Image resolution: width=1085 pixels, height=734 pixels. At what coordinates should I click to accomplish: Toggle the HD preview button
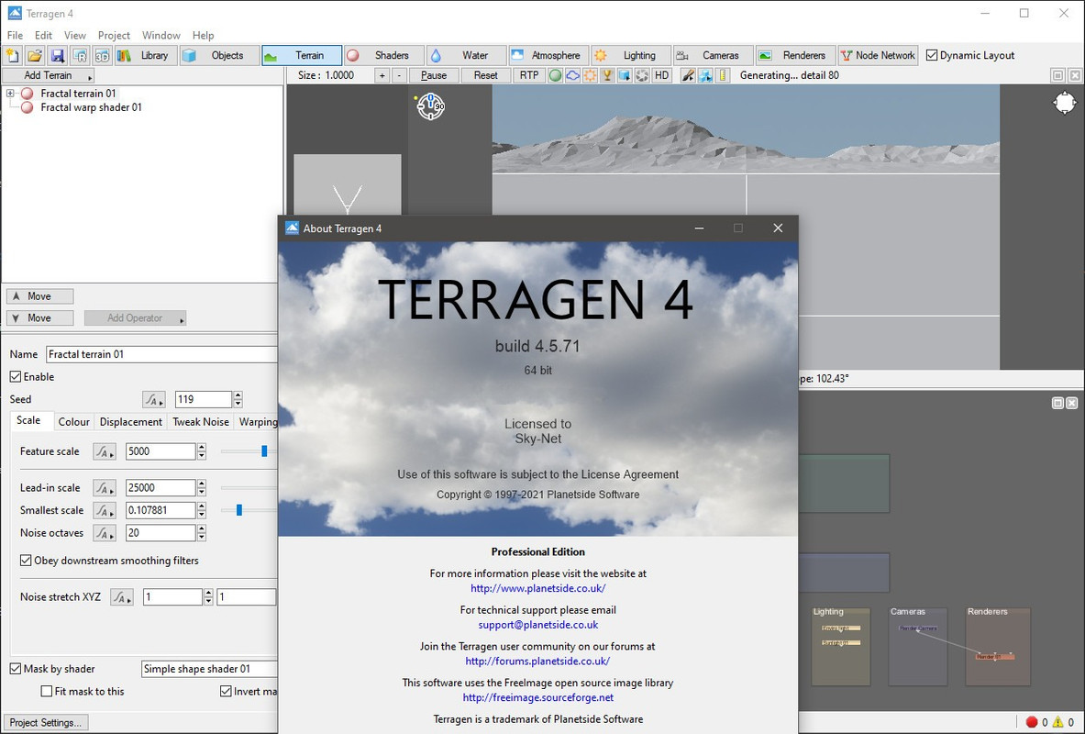[x=661, y=75]
